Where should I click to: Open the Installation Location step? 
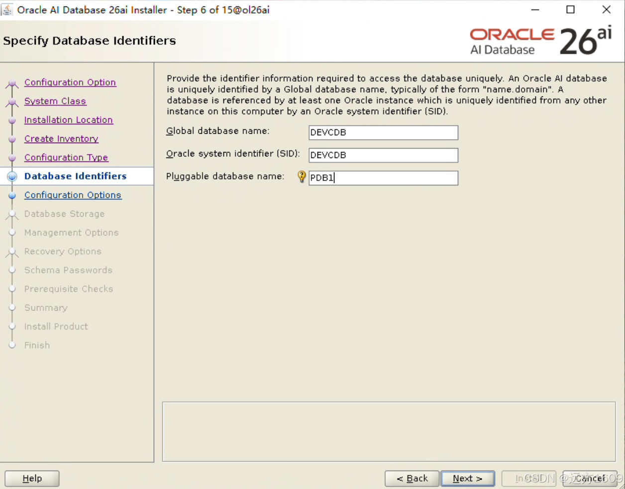[x=69, y=120]
